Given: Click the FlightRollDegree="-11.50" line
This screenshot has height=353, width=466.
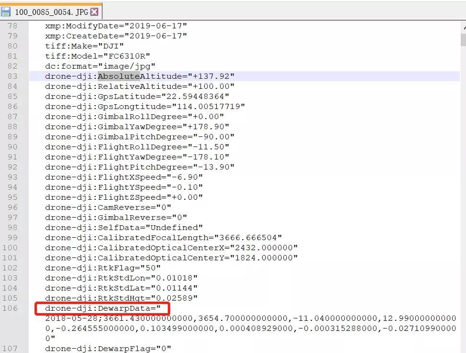Looking at the screenshot, I should pos(137,147).
